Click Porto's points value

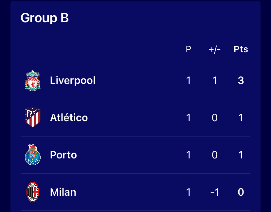[x=241, y=155]
